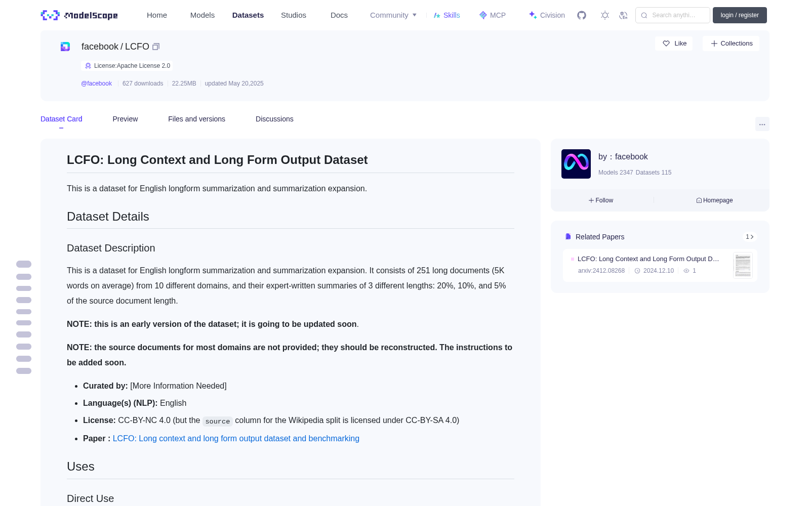Viewport: 810px width, 506px height.
Task: Click the '627 downloads' text
Action: (143, 83)
